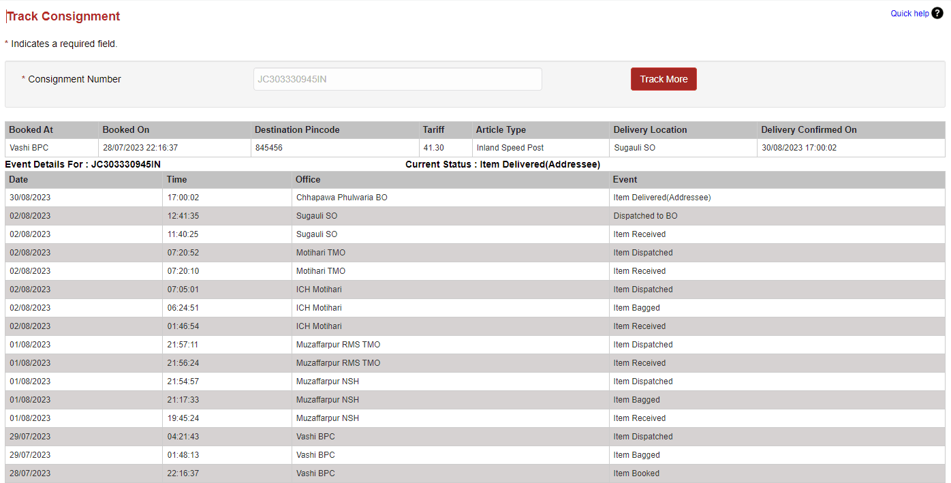Click the time cell 01:48:13
This screenshot has height=483, width=951.
(x=227, y=455)
